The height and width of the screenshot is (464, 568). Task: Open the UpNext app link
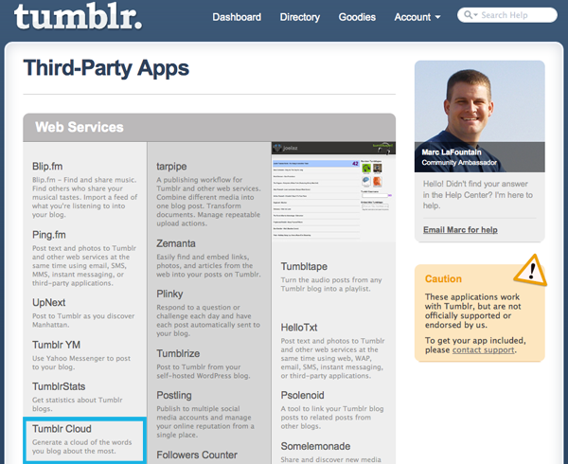(48, 302)
